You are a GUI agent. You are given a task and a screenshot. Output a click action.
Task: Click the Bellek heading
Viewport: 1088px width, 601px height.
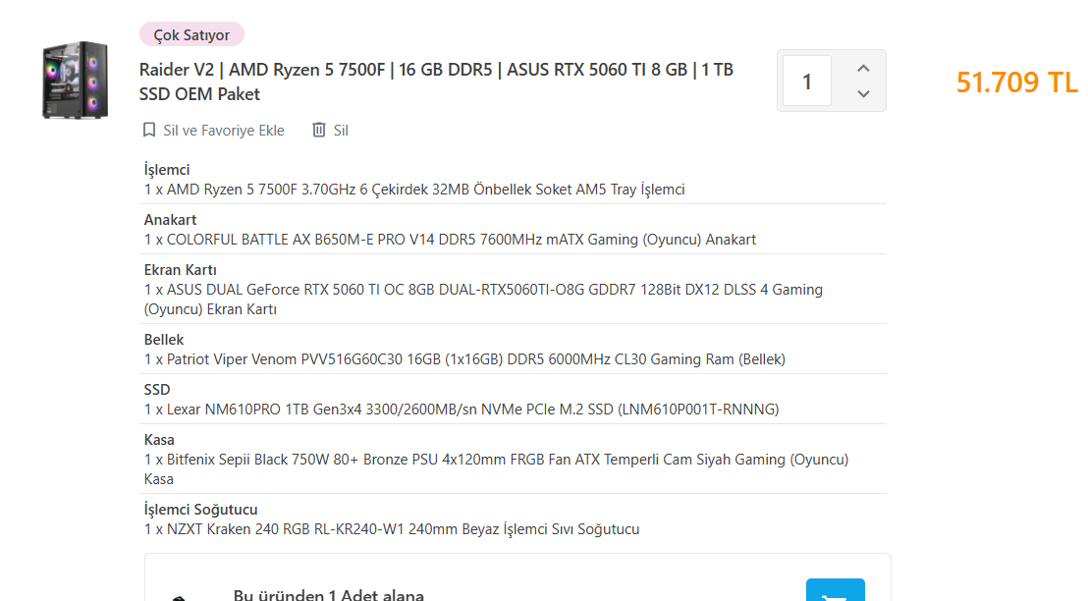click(164, 340)
